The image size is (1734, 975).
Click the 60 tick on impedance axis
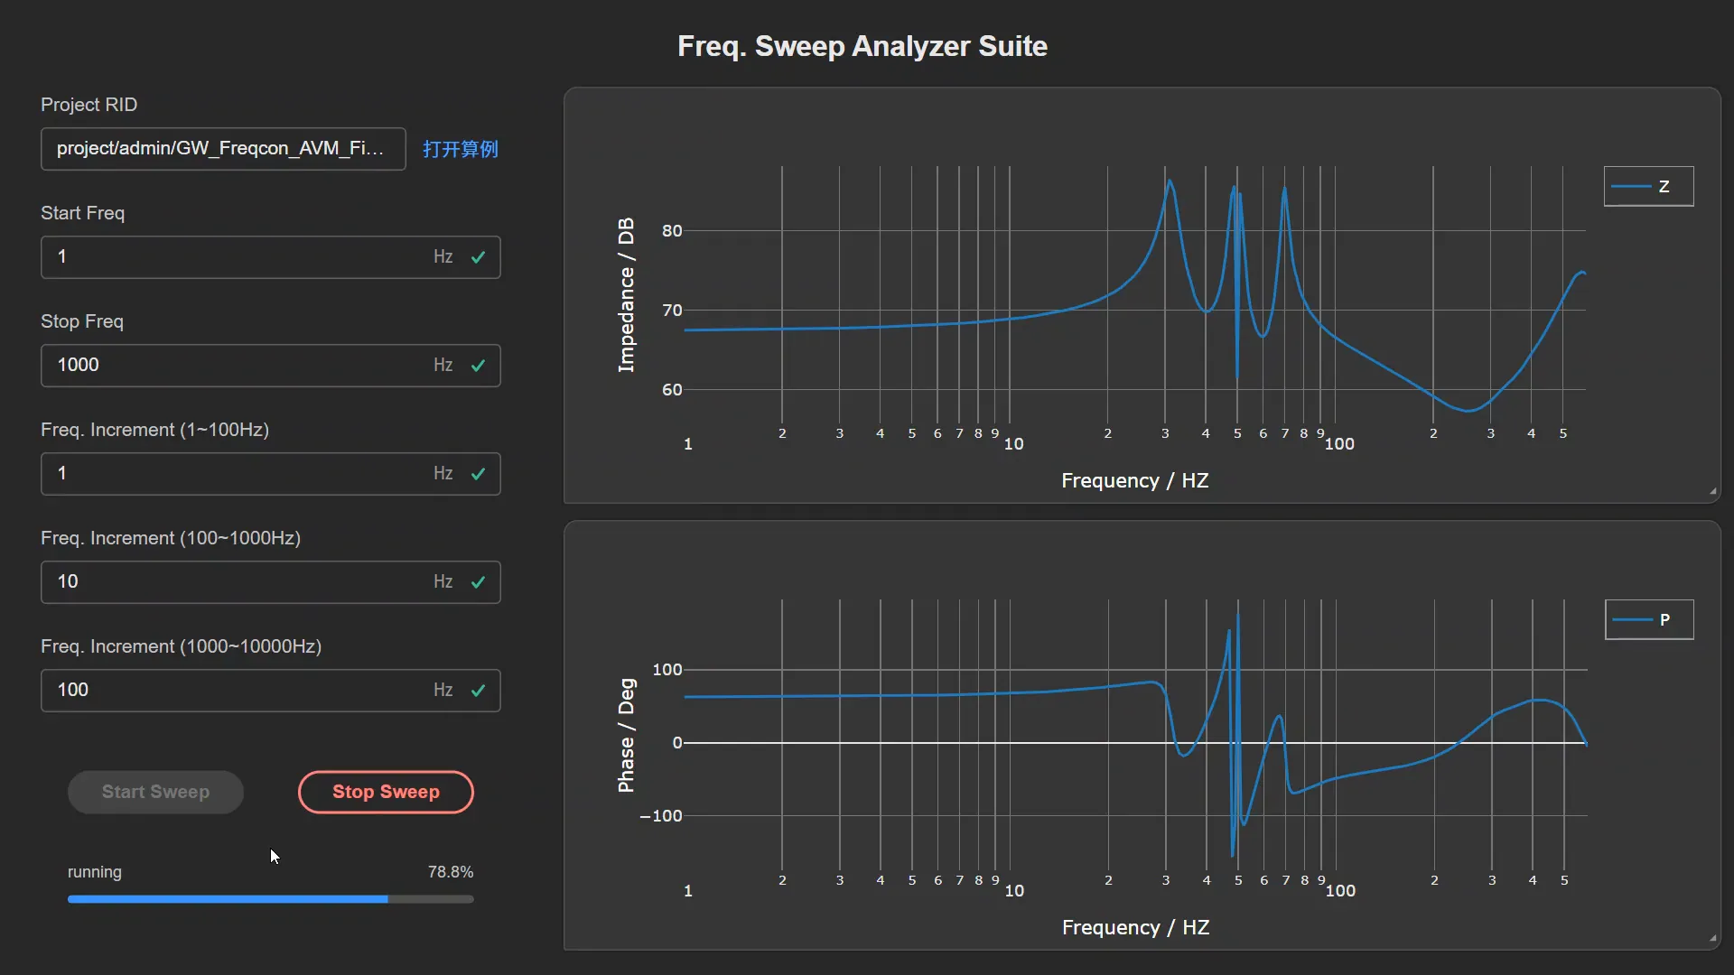click(x=672, y=390)
